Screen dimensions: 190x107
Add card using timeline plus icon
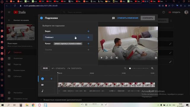coord(51,79)
